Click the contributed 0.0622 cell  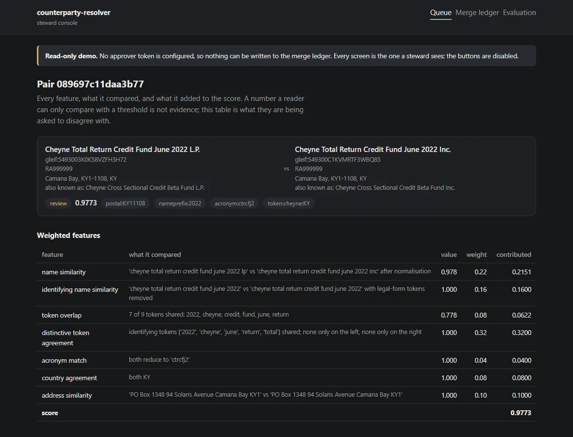click(x=522, y=315)
